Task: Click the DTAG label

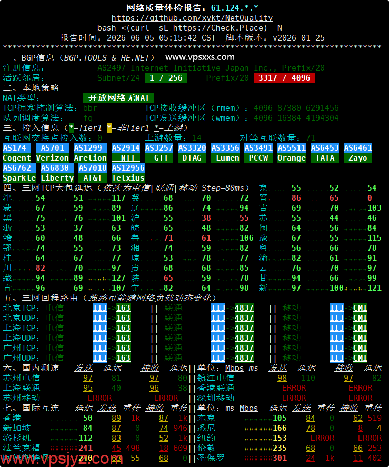Action: pyautogui.click(x=192, y=158)
